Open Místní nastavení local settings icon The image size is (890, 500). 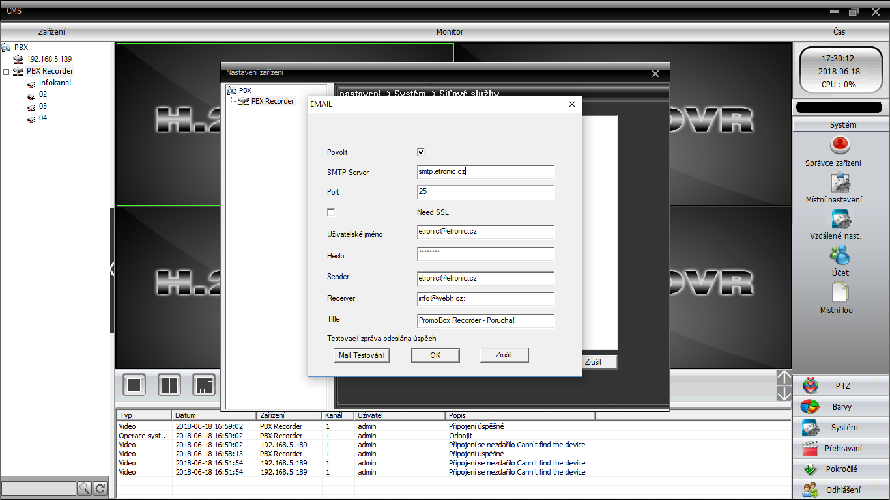(x=840, y=183)
